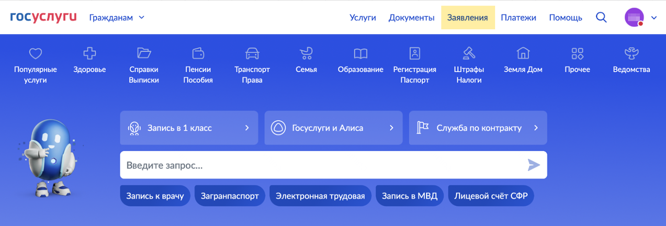Click the Запись к врачу quick button
Viewport: 666px width, 226px height.
tap(155, 196)
